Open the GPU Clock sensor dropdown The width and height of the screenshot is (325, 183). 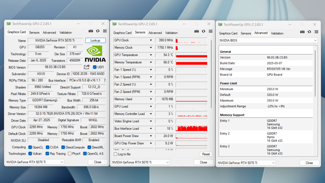point(151,40)
